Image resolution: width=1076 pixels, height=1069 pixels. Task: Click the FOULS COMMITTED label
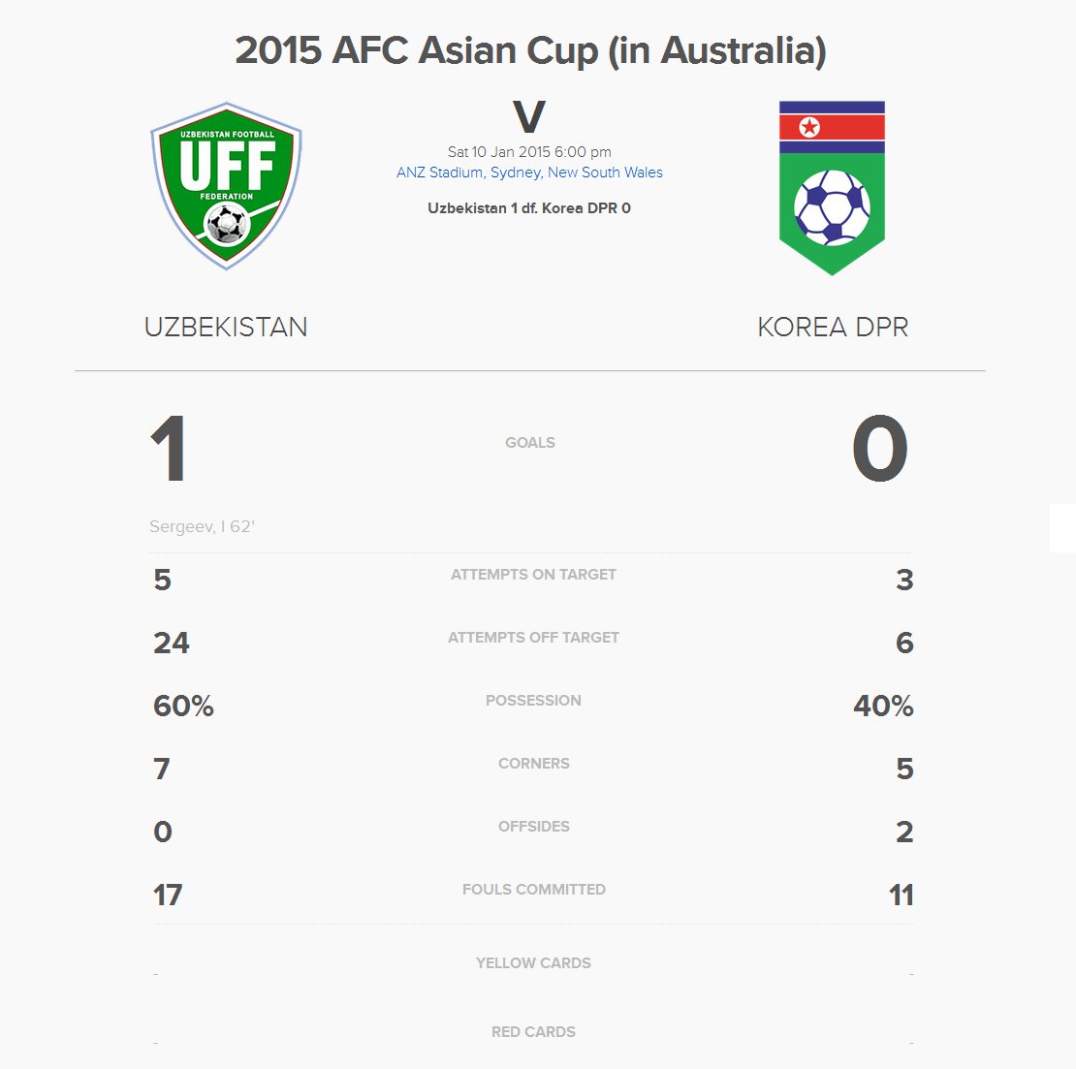[x=533, y=890]
